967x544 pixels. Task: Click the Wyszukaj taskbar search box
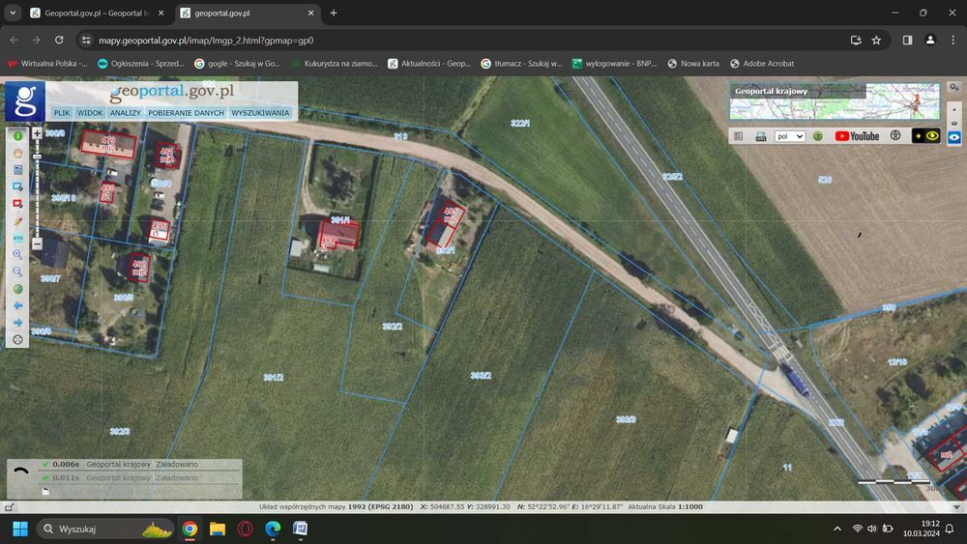click(104, 529)
